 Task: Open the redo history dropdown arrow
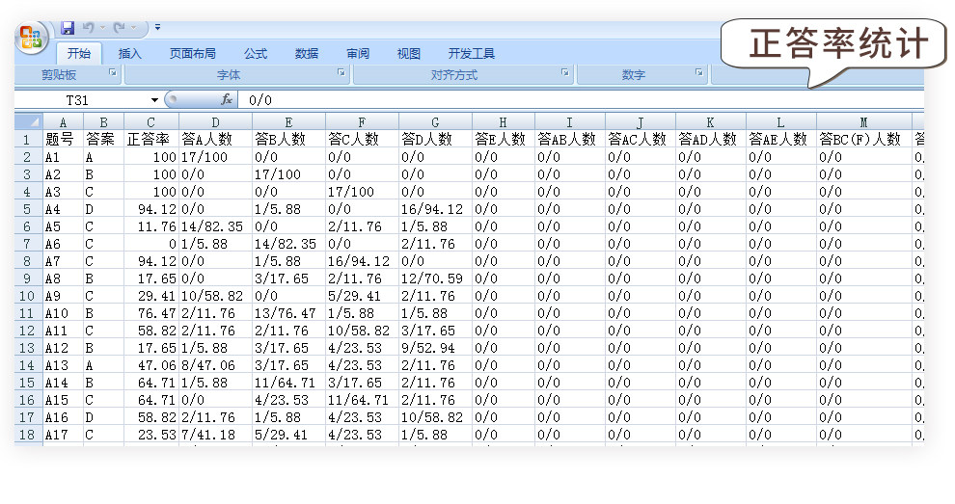click(133, 27)
